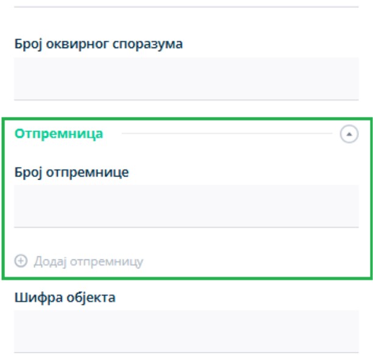Click the underline of Број отпремнице field

(x=186, y=227)
